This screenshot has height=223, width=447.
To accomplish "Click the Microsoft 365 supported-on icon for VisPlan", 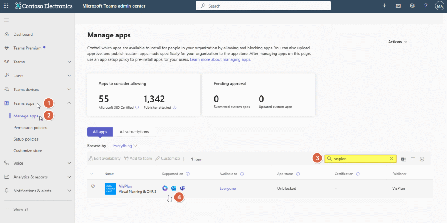I will coord(165,188).
